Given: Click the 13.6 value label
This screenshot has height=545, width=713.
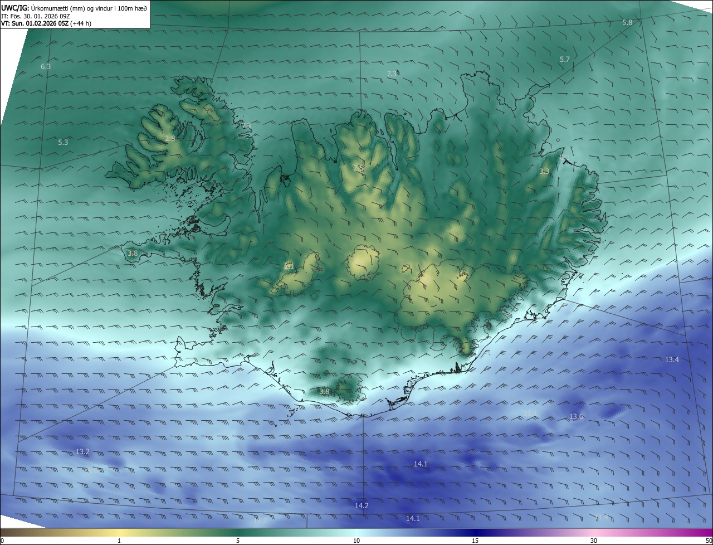Looking at the screenshot, I should click(x=576, y=417).
